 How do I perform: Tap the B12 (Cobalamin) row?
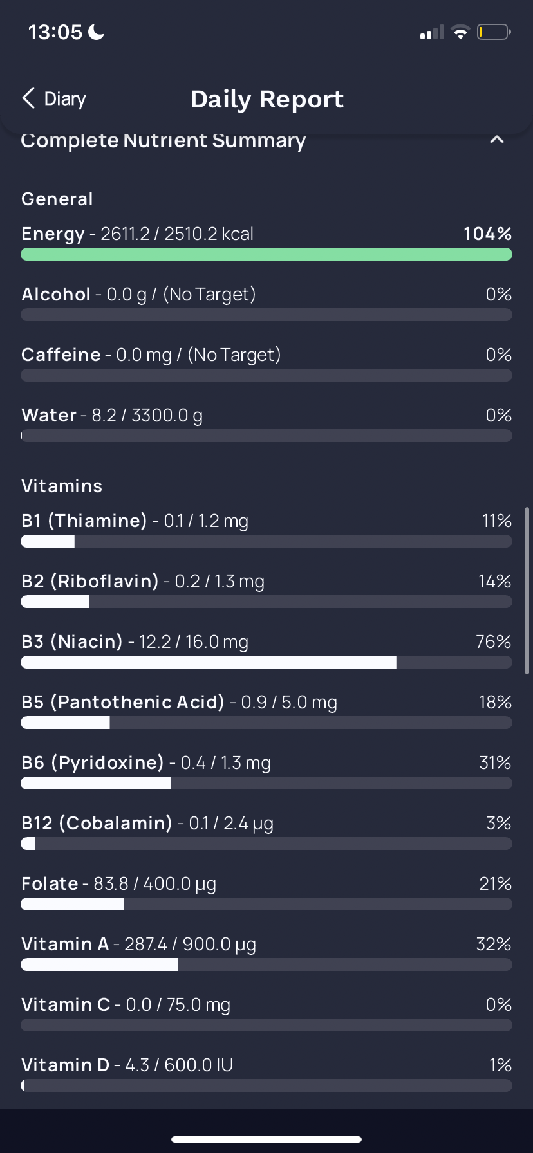[266, 833]
